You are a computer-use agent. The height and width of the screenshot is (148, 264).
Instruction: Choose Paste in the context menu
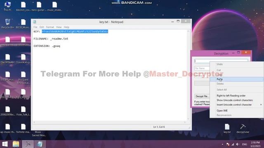click(236, 79)
